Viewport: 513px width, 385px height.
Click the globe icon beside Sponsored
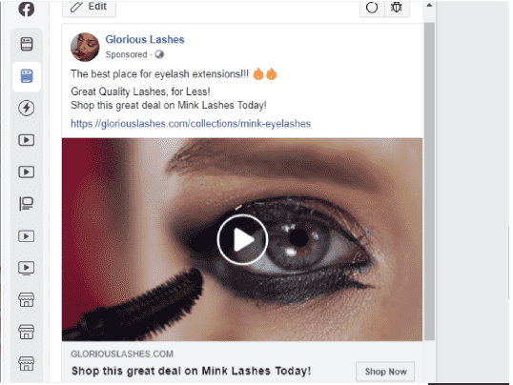tap(159, 54)
